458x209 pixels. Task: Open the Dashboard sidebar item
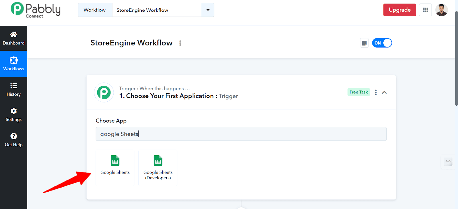[13, 38]
